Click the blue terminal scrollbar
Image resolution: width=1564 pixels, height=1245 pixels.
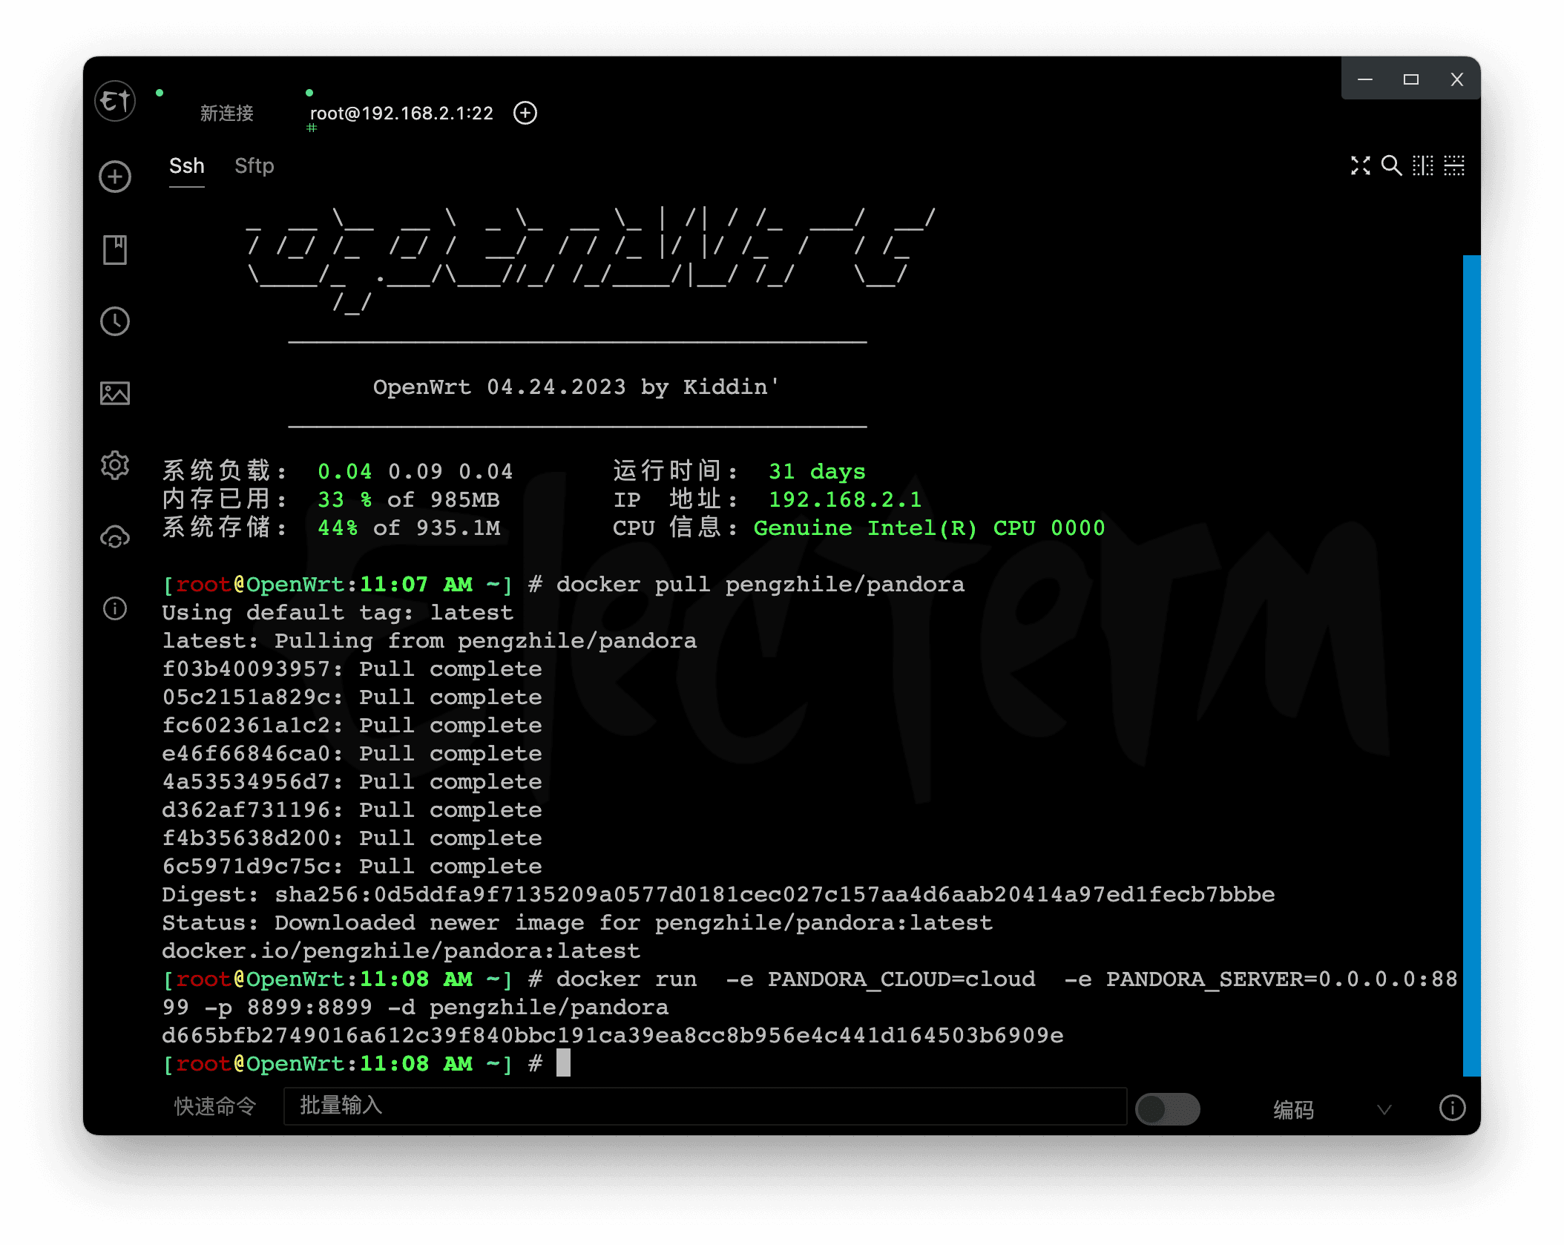(x=1471, y=665)
